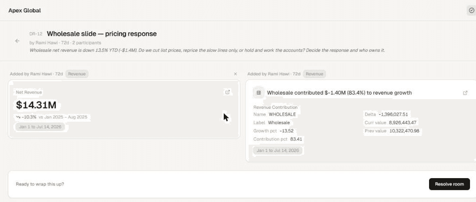Image resolution: width=476 pixels, height=202 pixels.
Task: Remove the Net Revenue card with X
Action: click(x=235, y=74)
